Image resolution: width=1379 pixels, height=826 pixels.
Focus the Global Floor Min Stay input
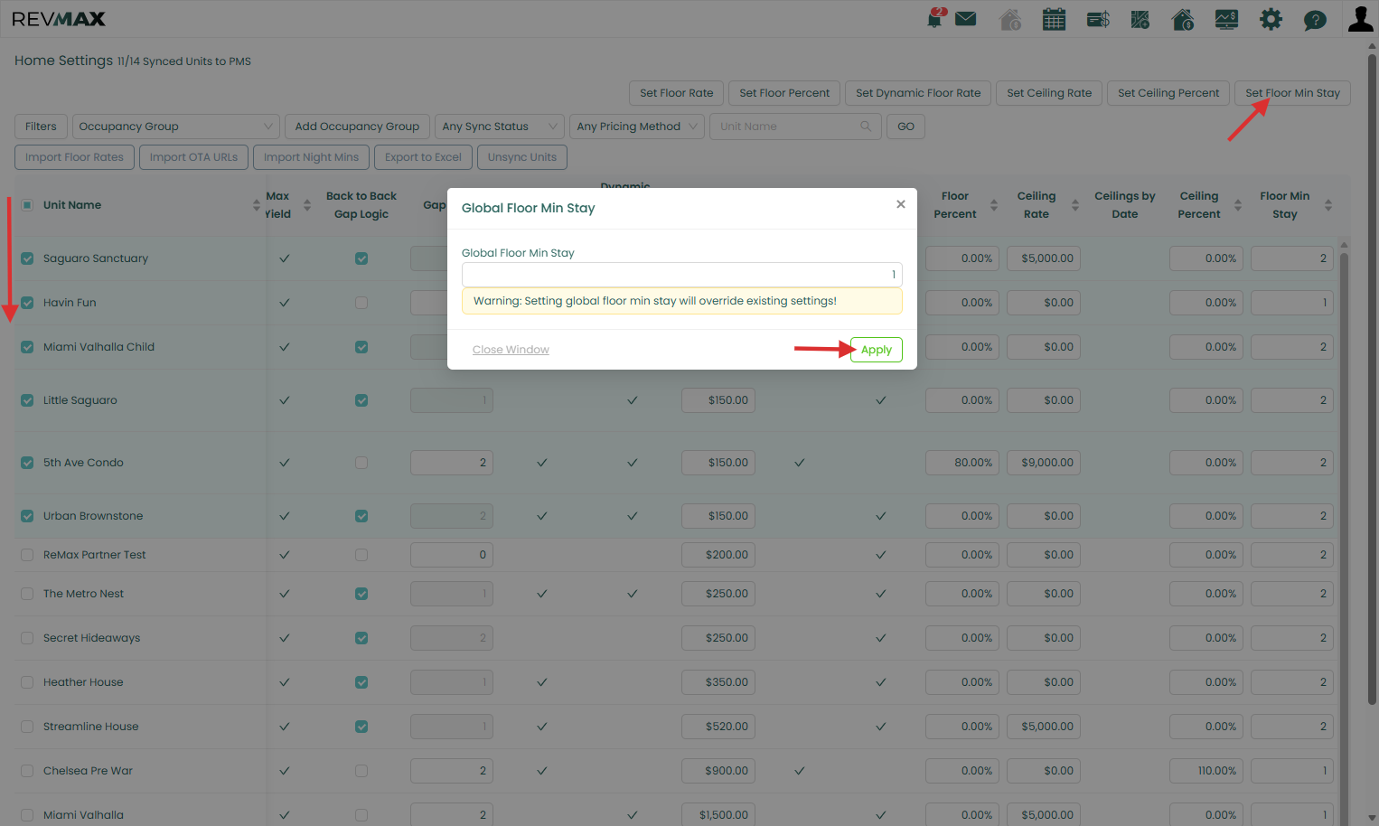pos(681,275)
